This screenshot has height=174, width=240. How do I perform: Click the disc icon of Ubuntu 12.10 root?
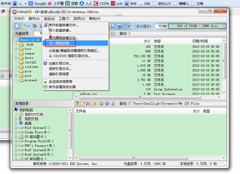coord(16,40)
